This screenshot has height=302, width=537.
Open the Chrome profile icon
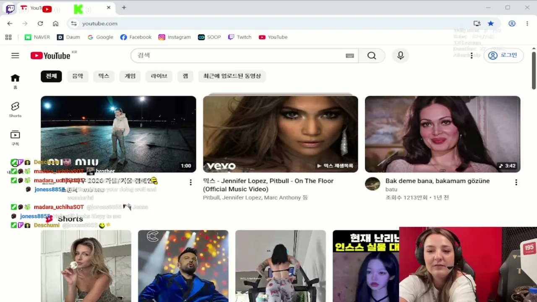(x=512, y=23)
